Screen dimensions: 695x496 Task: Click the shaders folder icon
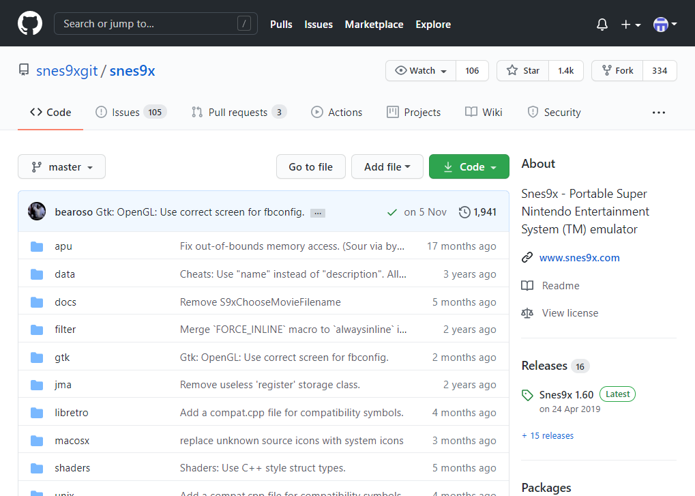click(37, 468)
